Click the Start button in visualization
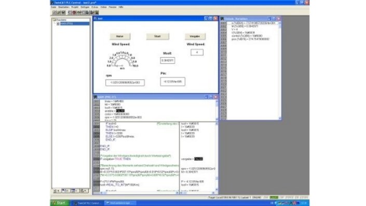 [157, 36]
